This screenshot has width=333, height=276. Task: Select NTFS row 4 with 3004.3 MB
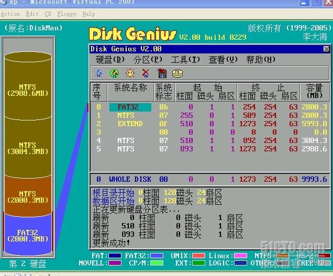pos(210,140)
